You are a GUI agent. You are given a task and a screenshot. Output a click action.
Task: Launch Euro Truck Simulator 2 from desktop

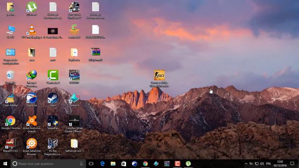pyautogui.click(x=74, y=7)
